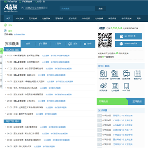Open 比分直播 for the 23:30 芬超 match
Viewport: 148px width, 148px height.
click(39, 114)
